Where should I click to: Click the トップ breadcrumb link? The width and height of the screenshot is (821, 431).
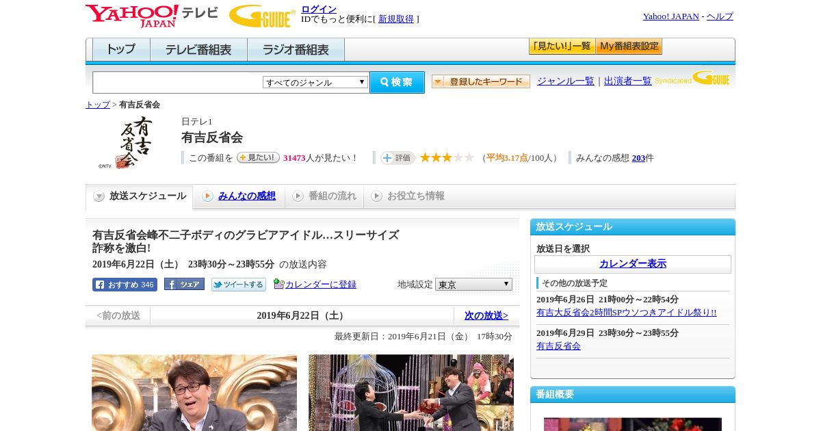pos(98,105)
